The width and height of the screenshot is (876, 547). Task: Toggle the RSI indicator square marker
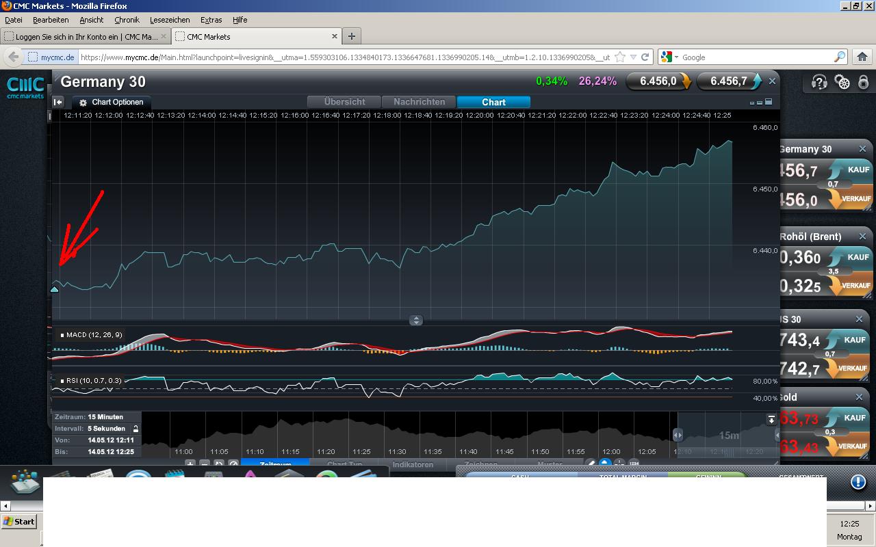pos(62,381)
